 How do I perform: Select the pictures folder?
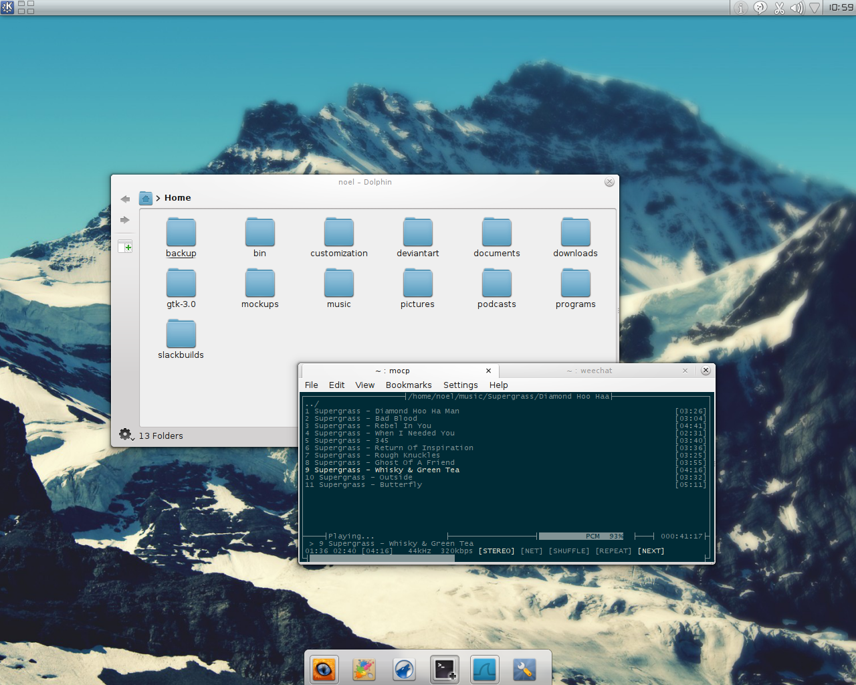coord(418,289)
